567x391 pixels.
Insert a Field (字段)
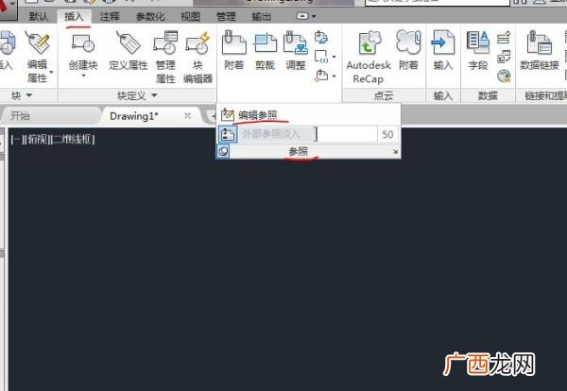(478, 42)
